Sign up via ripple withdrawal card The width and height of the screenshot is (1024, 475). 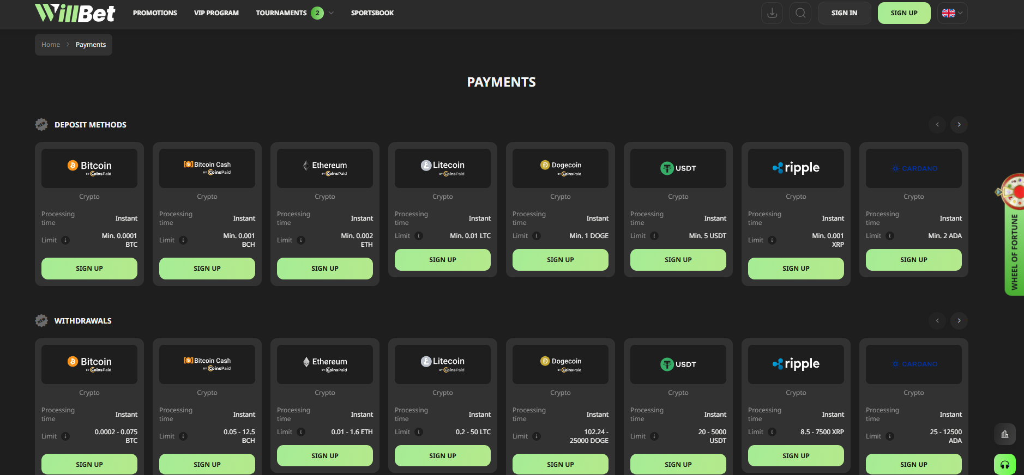click(796, 456)
